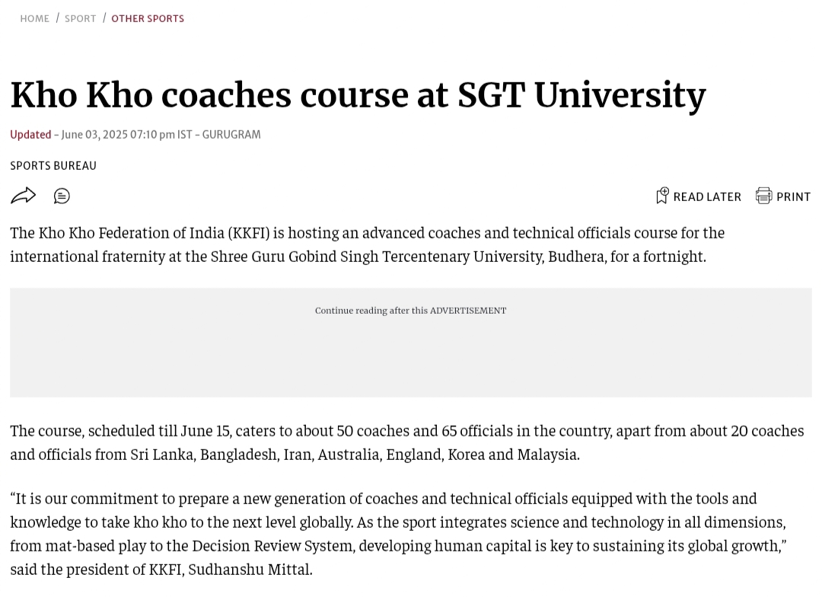Click the June 03, 2025 date text

[94, 135]
